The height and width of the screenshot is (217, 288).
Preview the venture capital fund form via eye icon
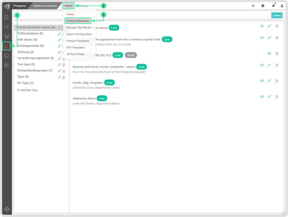(x=262, y=37)
